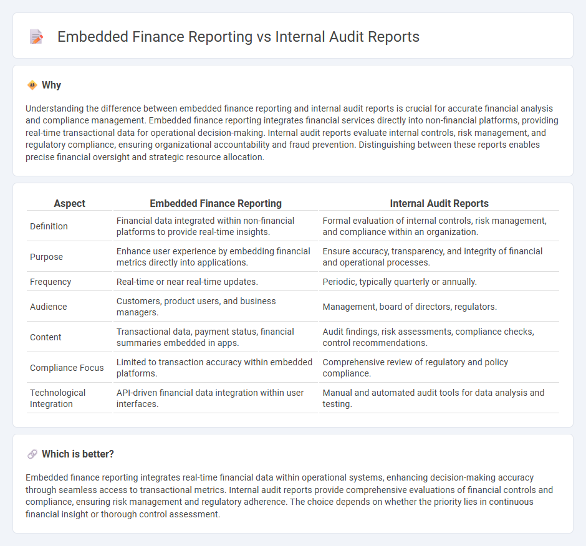Screen dimensions: 586x546
Task: Click cell 'Limited to transaction accuracy within embedded platforms.'
Action: (x=216, y=368)
